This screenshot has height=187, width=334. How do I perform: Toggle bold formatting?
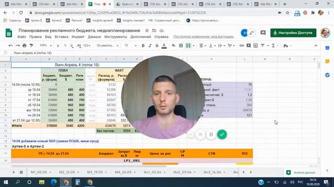pyautogui.click(x=143, y=46)
